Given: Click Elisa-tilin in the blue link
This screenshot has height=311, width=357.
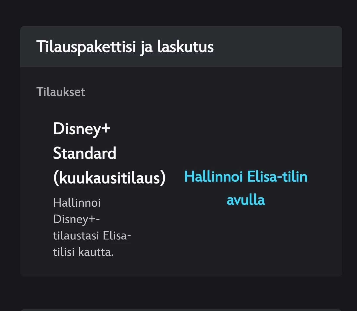Looking at the screenshot, I should tap(277, 177).
